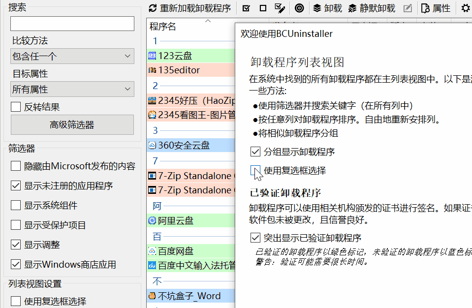472x308 pixels.
Task: Click the 卸载 (uninstall) toolbar button
Action: (x=327, y=8)
